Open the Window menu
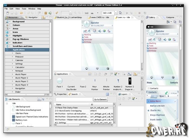Screen dimensions: 189x138 coord(32,9)
